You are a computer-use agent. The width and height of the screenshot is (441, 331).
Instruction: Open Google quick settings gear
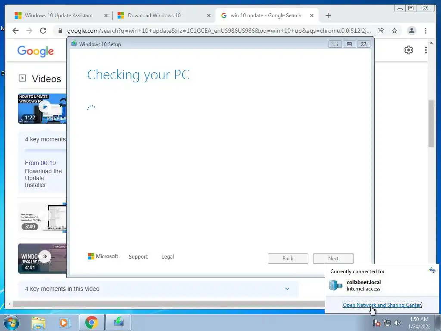click(x=409, y=50)
